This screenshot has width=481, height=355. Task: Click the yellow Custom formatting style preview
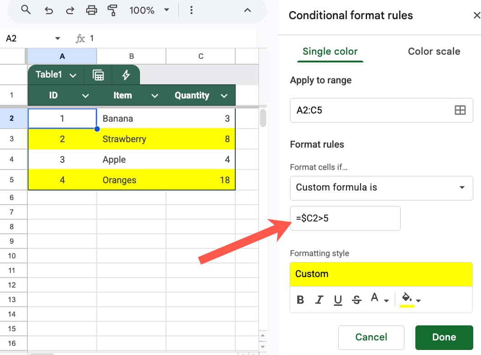(381, 274)
